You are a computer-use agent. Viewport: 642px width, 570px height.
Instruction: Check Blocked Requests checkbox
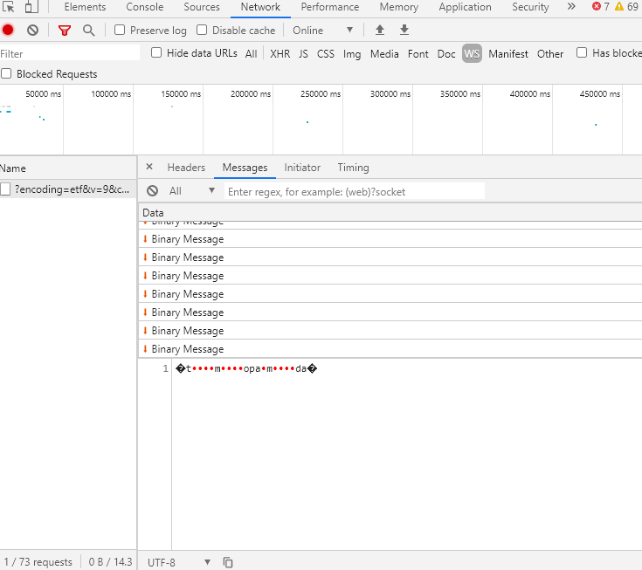click(6, 73)
